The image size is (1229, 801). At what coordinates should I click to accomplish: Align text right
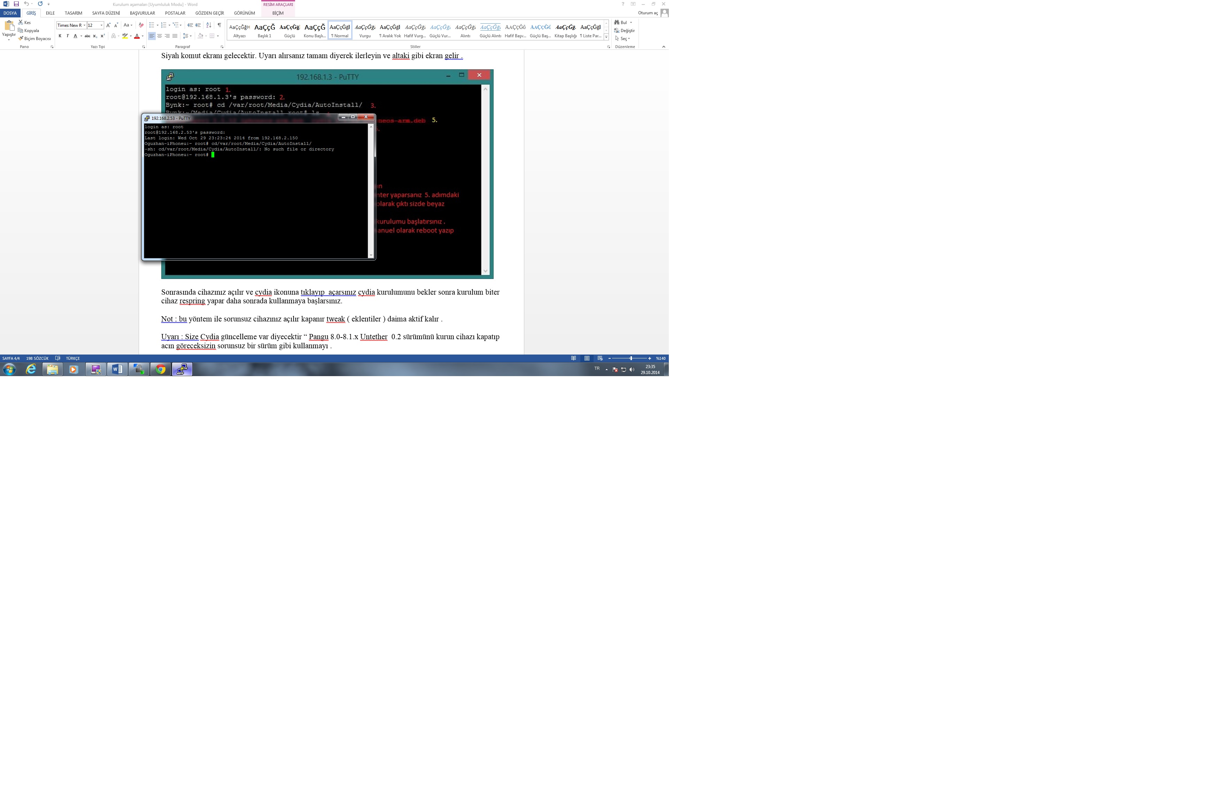click(x=167, y=36)
